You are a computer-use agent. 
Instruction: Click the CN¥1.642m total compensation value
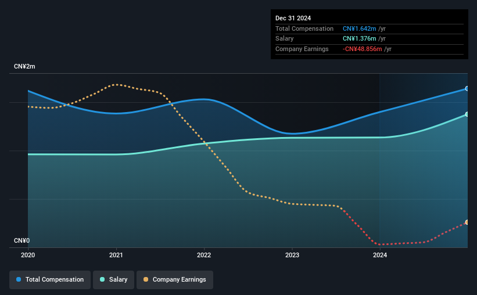[x=359, y=28]
